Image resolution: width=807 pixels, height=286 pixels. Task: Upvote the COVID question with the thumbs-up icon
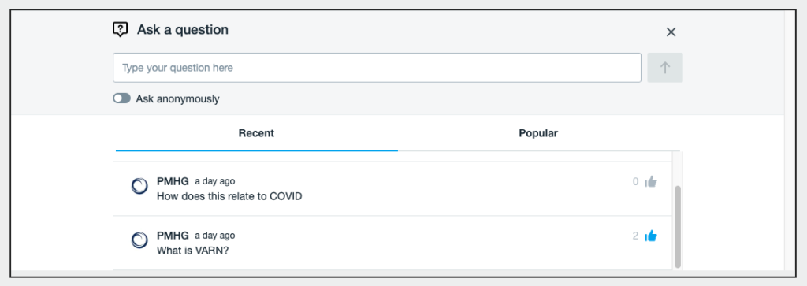(651, 181)
